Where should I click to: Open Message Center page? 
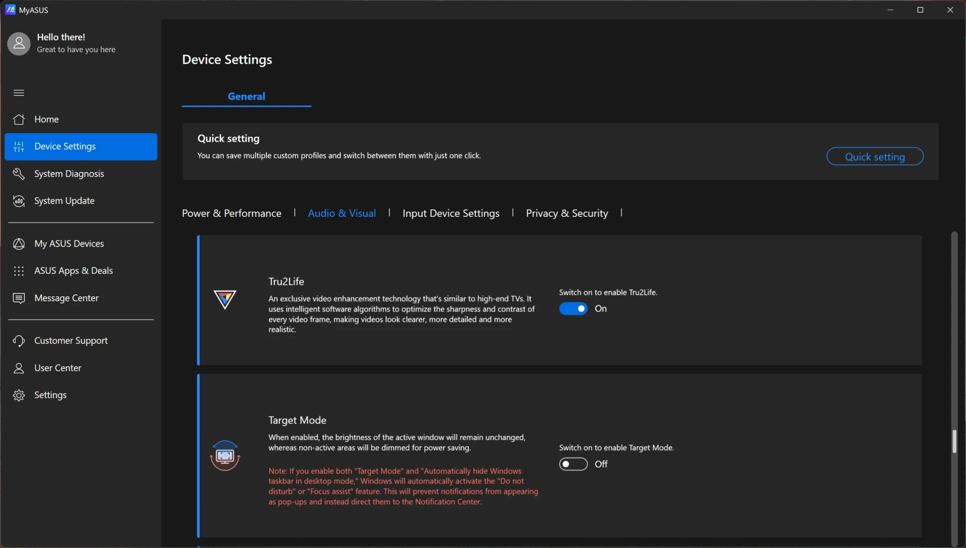pos(81,298)
